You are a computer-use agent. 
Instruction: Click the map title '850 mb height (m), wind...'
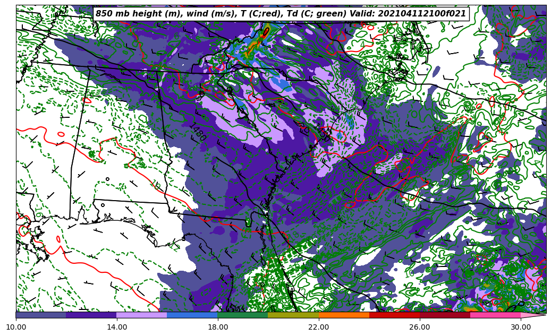click(x=281, y=14)
